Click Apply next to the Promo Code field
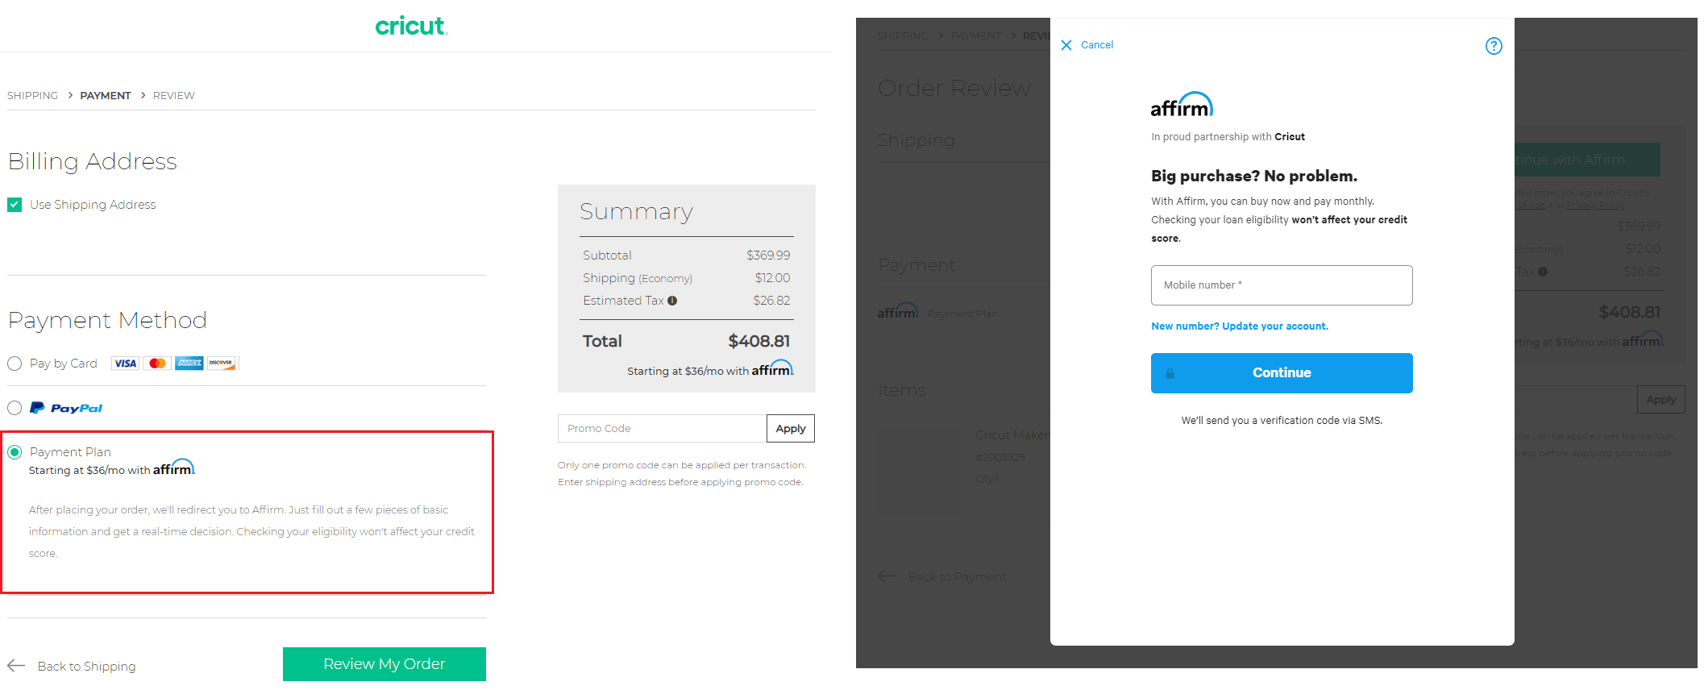The image size is (1704, 690). 789,428
